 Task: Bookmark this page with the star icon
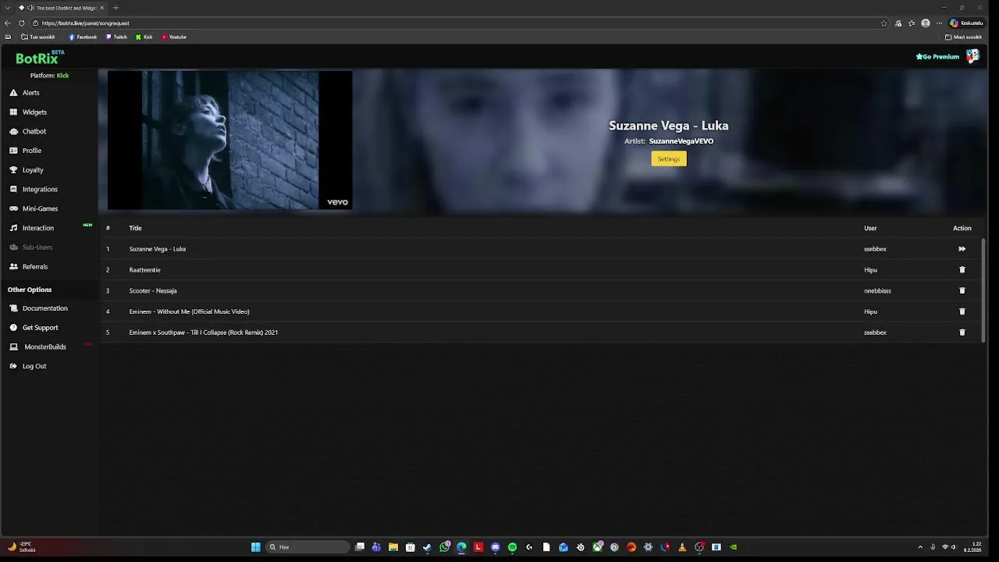point(884,23)
